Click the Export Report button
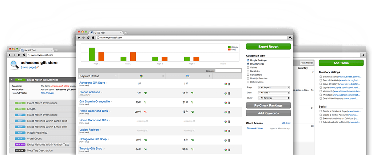This screenshot has width=373, height=155. 268,46
